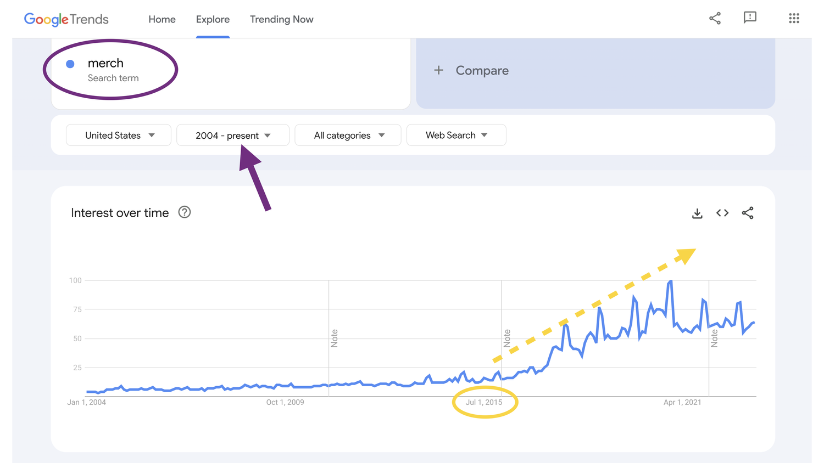Share this Trends page from header
Image resolution: width=824 pixels, height=463 pixels.
pyautogui.click(x=715, y=18)
